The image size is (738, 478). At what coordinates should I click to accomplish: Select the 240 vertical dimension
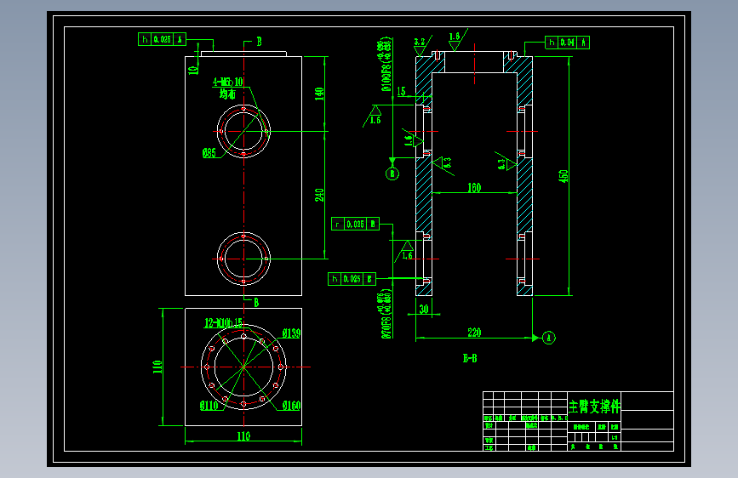[x=319, y=195]
